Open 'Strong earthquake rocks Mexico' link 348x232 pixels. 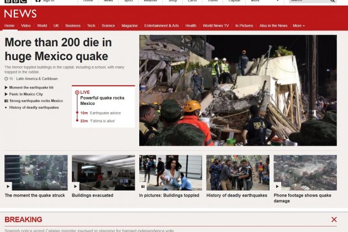tap(36, 101)
